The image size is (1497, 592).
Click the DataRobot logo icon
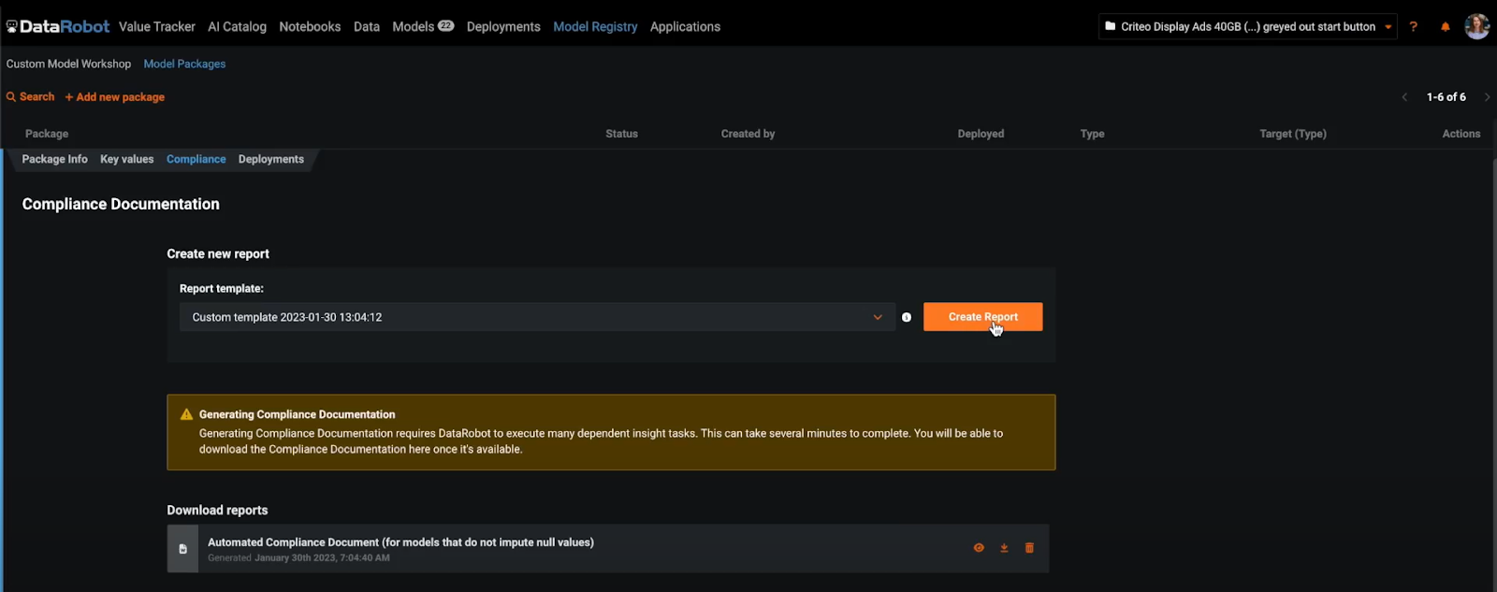coord(12,27)
